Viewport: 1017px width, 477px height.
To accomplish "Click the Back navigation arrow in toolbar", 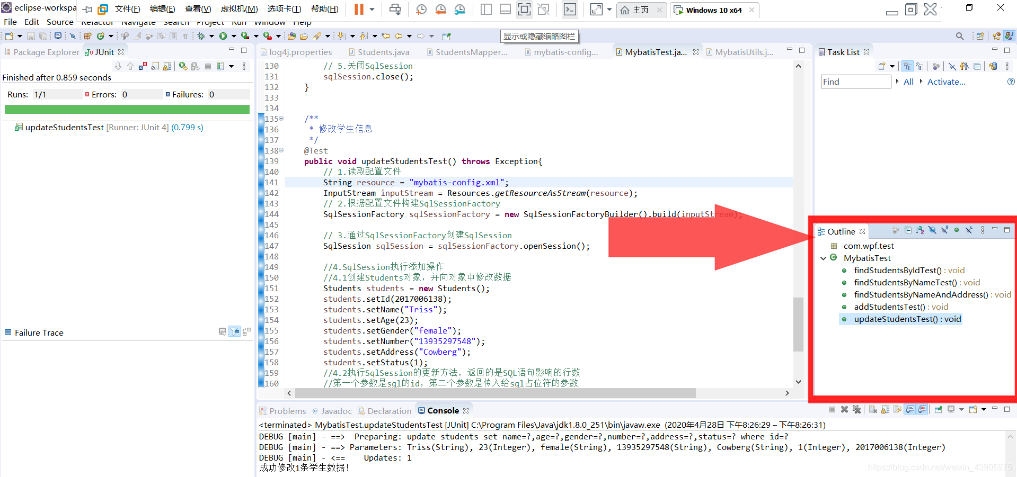I will click(x=399, y=36).
